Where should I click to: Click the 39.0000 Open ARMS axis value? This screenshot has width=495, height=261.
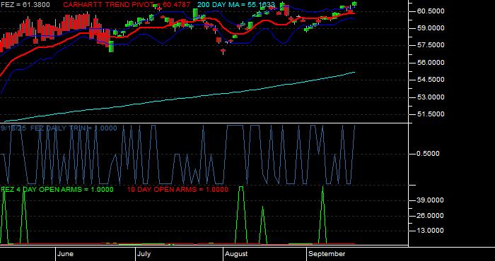click(430, 200)
